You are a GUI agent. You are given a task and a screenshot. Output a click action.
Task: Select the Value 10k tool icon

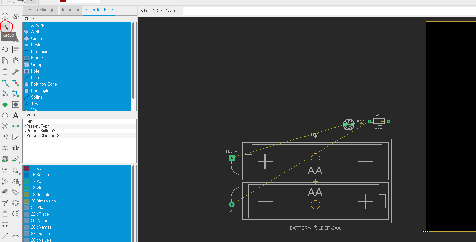point(16,170)
